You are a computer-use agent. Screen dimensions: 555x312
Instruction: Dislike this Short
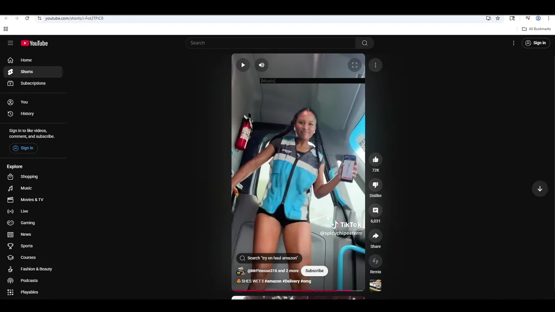[x=375, y=185]
